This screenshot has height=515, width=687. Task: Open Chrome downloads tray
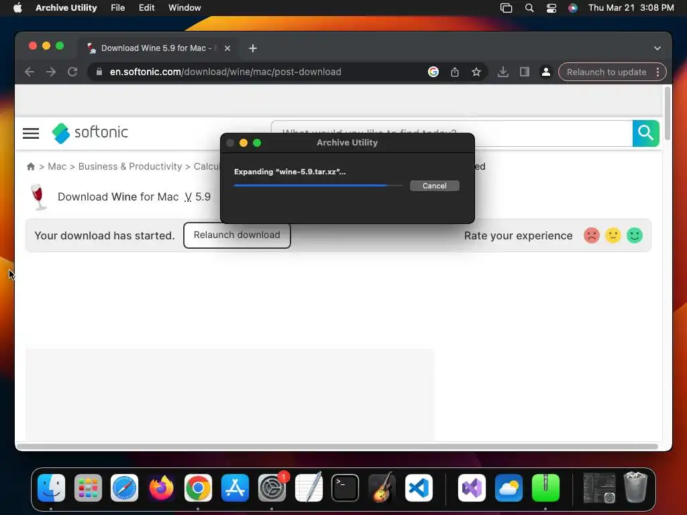pyautogui.click(x=503, y=72)
